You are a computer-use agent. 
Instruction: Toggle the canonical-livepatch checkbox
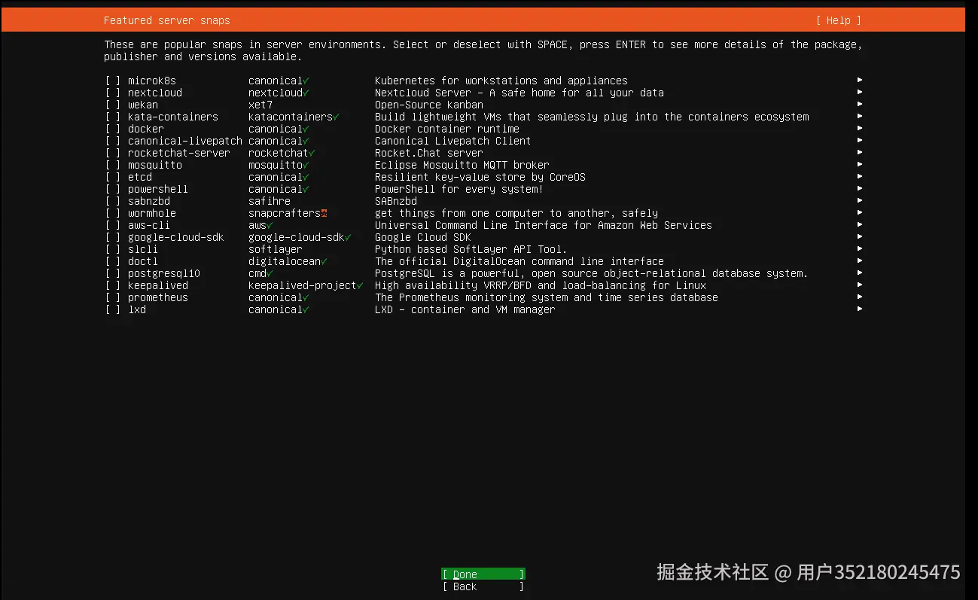(x=113, y=141)
